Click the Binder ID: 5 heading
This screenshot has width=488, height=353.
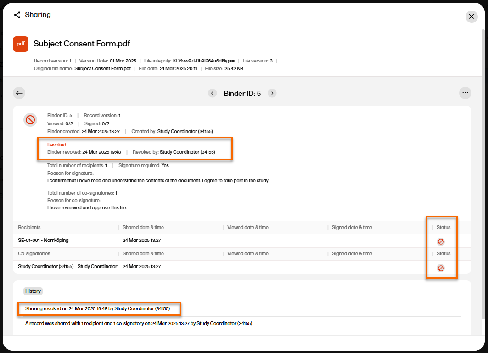(242, 94)
